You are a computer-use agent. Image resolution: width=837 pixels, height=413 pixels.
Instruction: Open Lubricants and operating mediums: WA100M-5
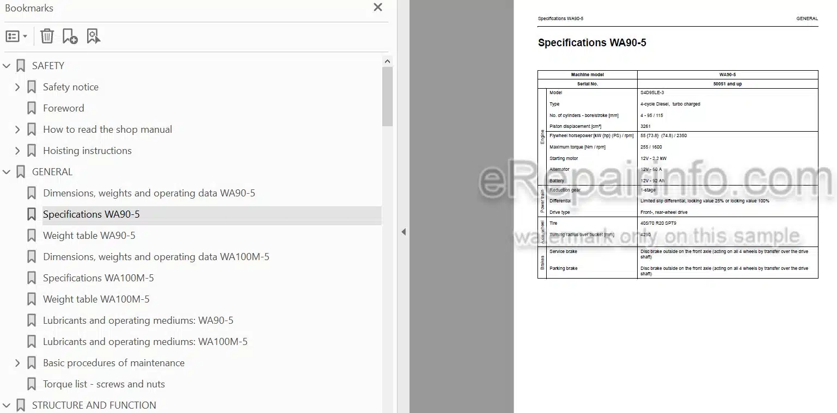(x=145, y=342)
